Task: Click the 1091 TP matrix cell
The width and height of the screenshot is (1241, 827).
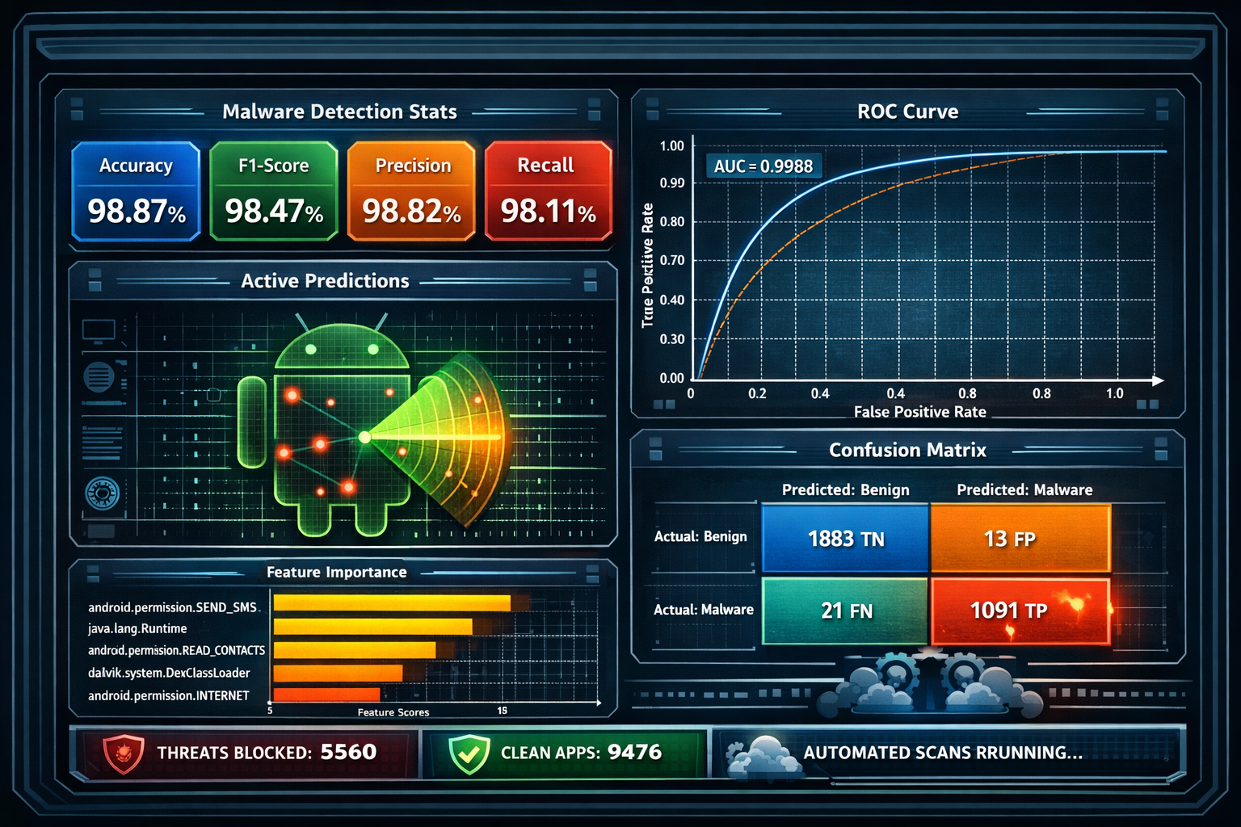Action: click(1020, 611)
